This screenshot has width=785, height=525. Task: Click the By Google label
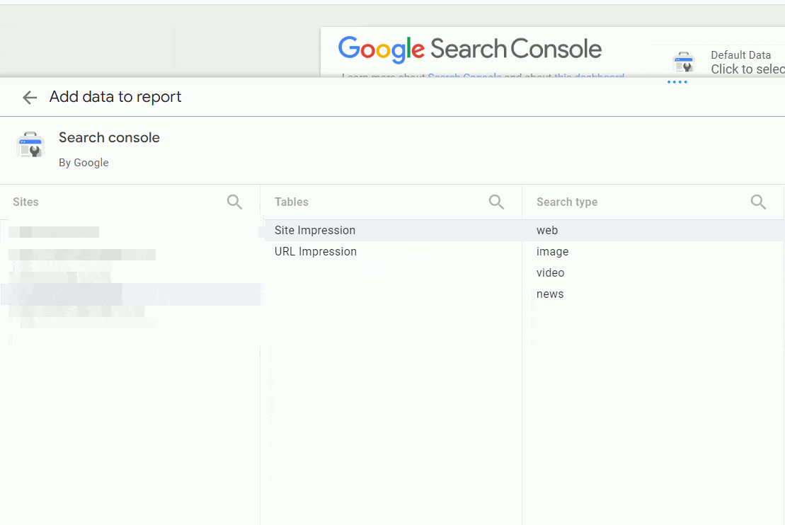click(84, 163)
